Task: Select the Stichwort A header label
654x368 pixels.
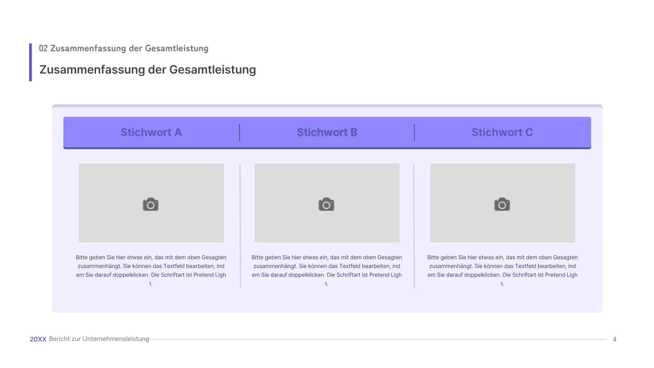Action: 151,132
